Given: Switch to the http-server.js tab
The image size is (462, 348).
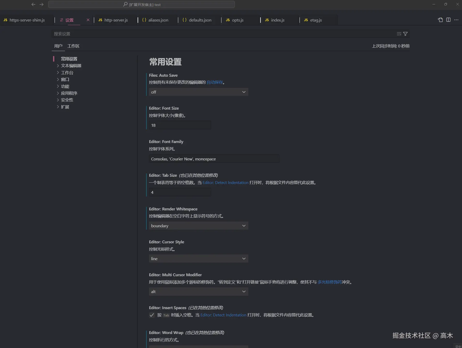Looking at the screenshot, I should 116,20.
